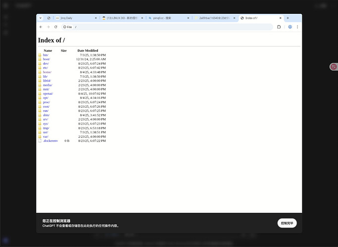Click the browser back arrow
The width and height of the screenshot is (338, 247).
[41, 27]
